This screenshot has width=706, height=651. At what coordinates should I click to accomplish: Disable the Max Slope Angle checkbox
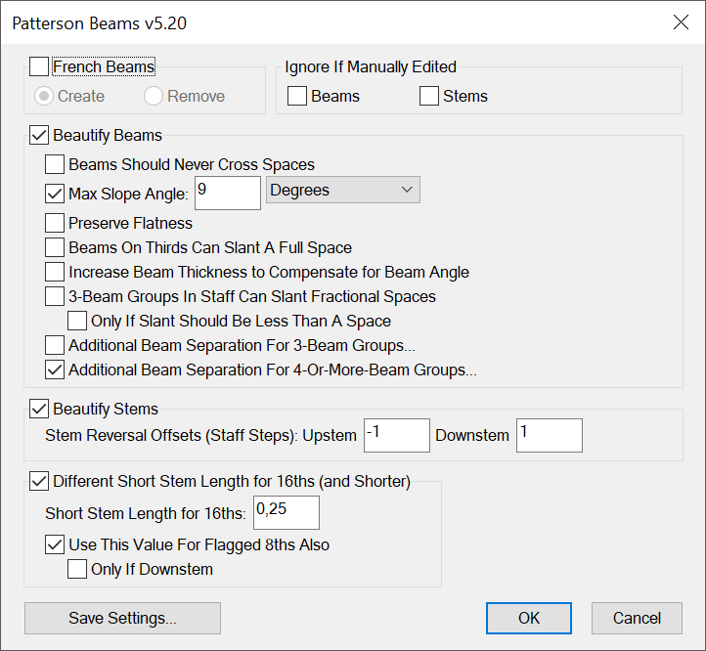55,194
